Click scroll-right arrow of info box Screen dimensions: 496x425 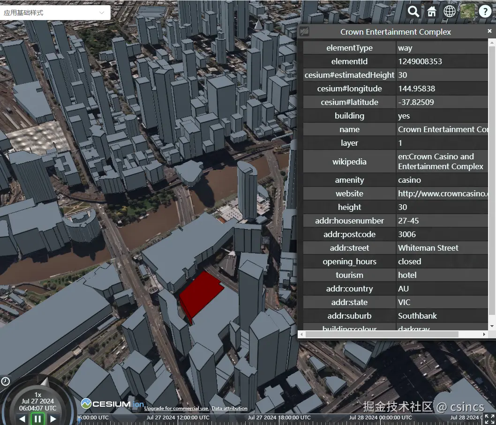[484, 334]
